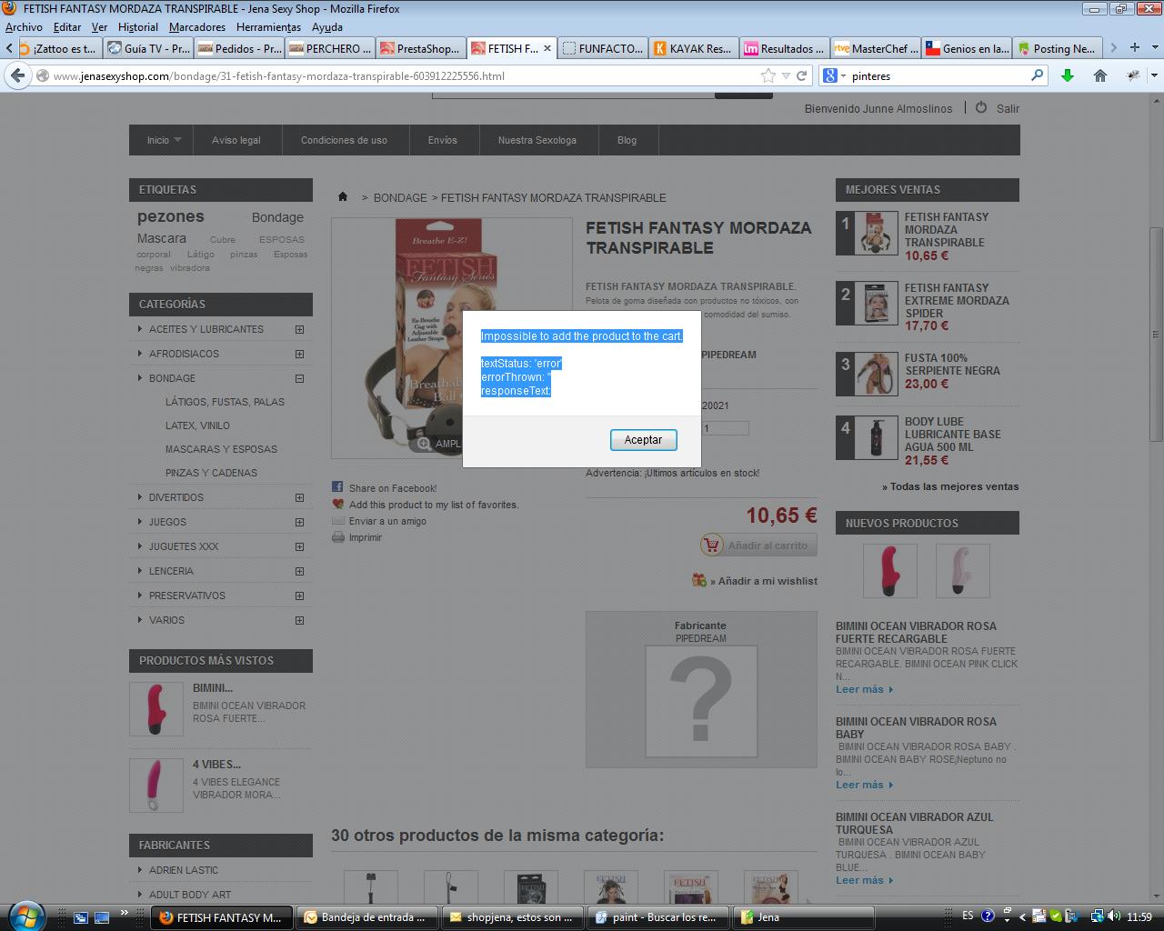
Task: Open the Inicio dropdown menu
Action: (164, 140)
